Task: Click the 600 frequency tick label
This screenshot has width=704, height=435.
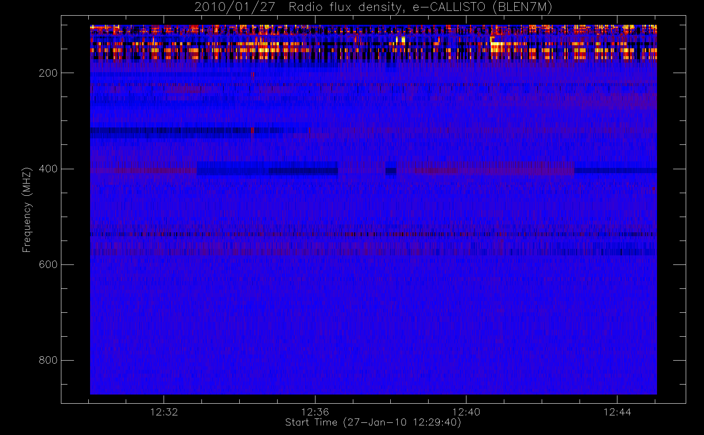Action: pyautogui.click(x=48, y=264)
